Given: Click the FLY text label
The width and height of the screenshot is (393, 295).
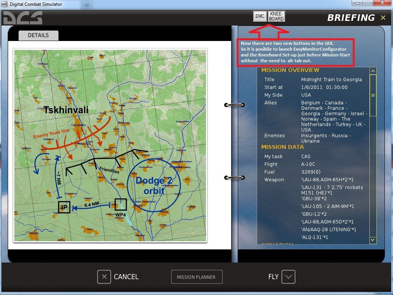Looking at the screenshot, I should [x=273, y=277].
